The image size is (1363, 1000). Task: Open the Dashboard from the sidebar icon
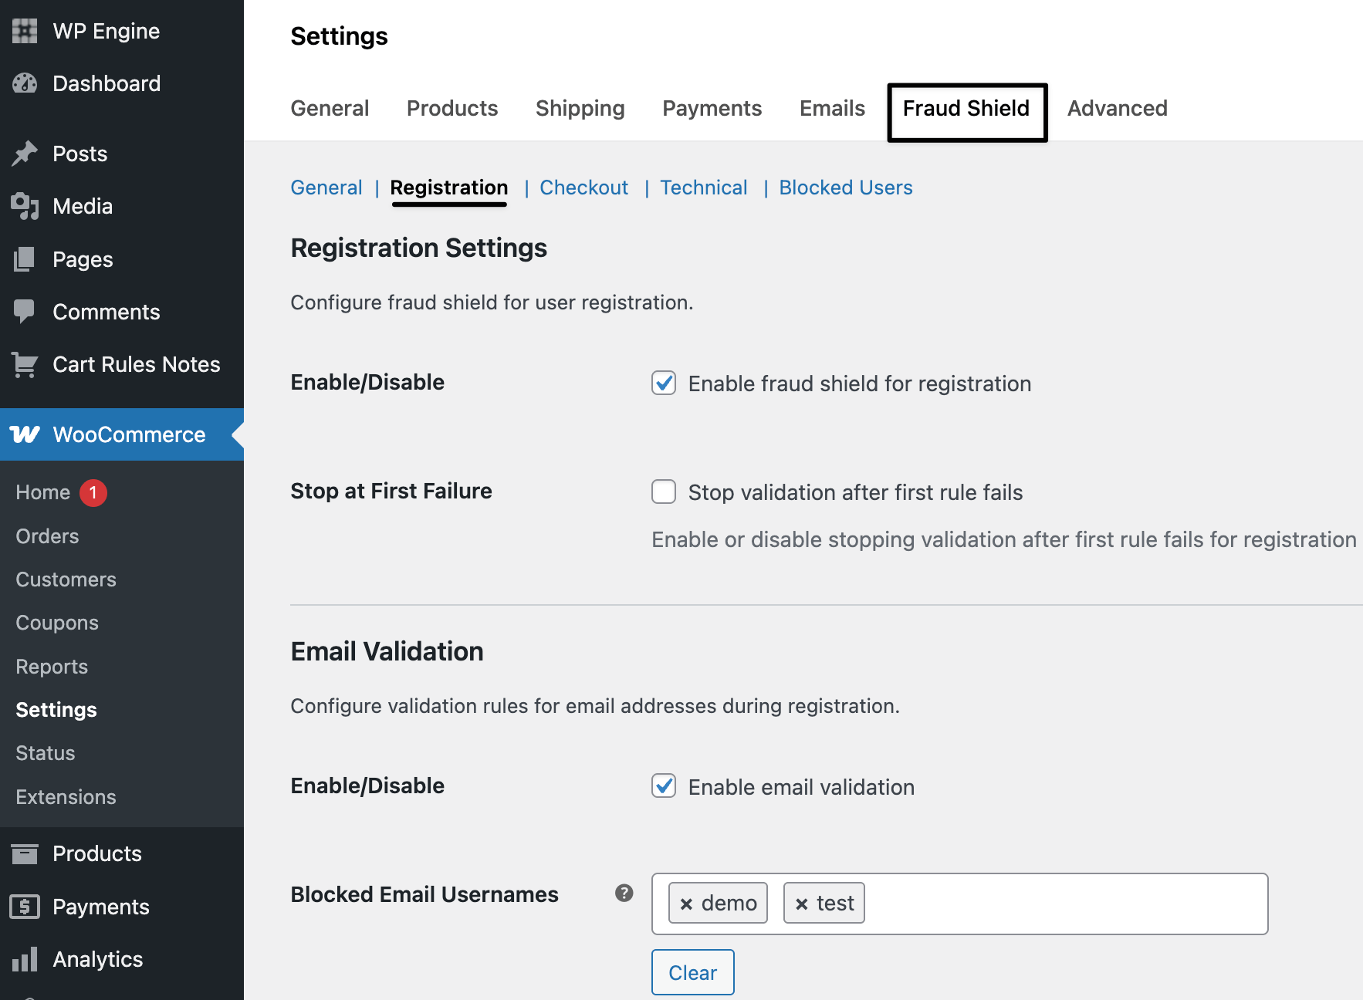click(24, 83)
